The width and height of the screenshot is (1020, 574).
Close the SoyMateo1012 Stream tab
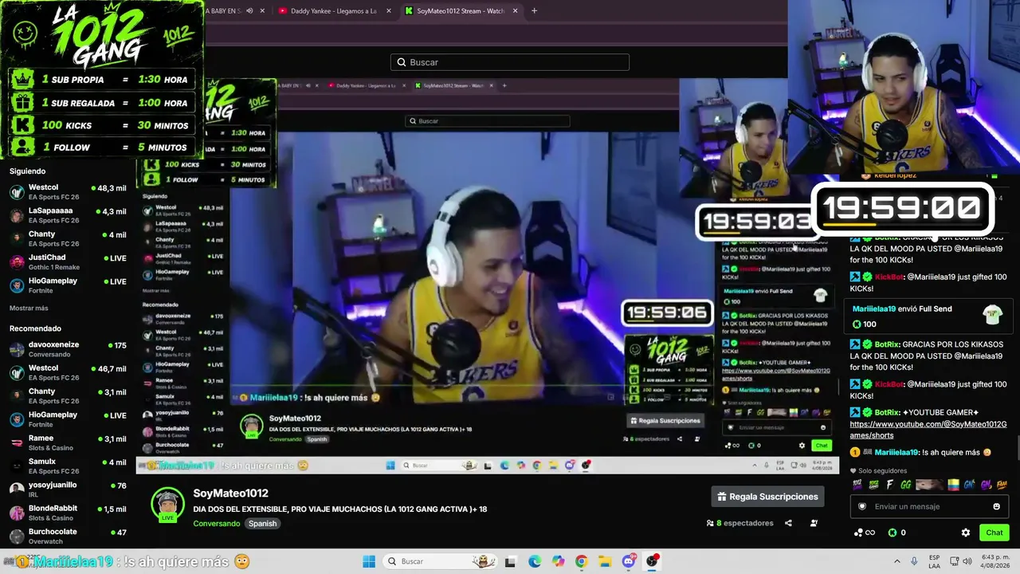pyautogui.click(x=516, y=11)
